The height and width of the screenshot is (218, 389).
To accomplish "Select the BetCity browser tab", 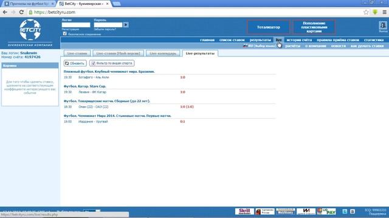I will 84,4.
